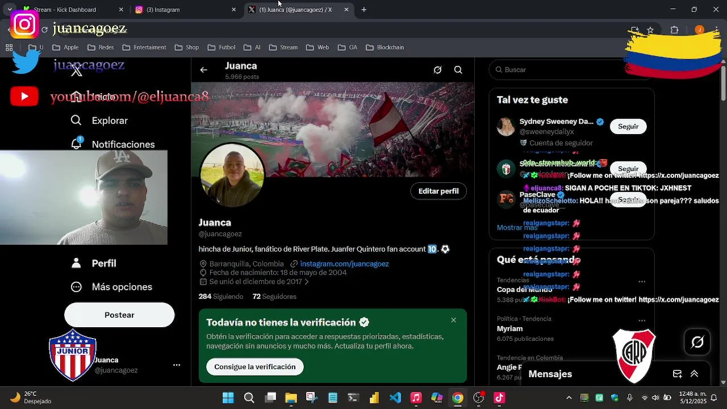Open account menu dots beside Juanca

point(177,365)
